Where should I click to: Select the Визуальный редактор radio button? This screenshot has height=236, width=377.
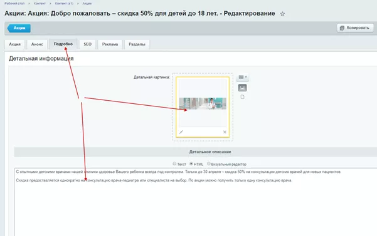[208, 163]
